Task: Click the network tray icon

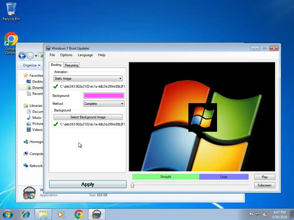Action: click(x=258, y=215)
